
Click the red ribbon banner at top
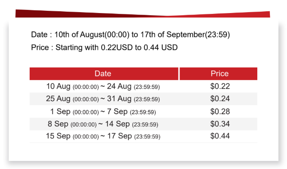pyautogui.click(x=143, y=13)
